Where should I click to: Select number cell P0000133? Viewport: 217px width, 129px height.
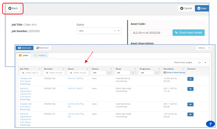(50, 88)
